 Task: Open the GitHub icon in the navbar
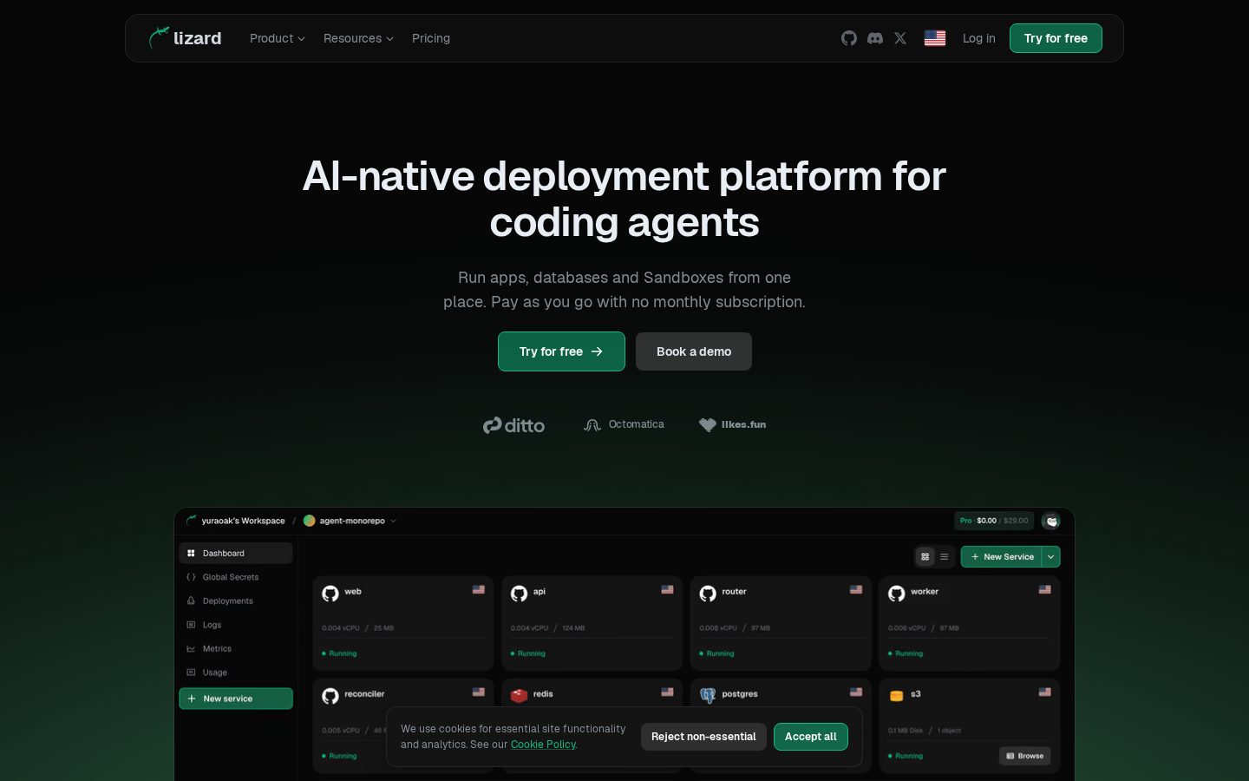tap(849, 38)
